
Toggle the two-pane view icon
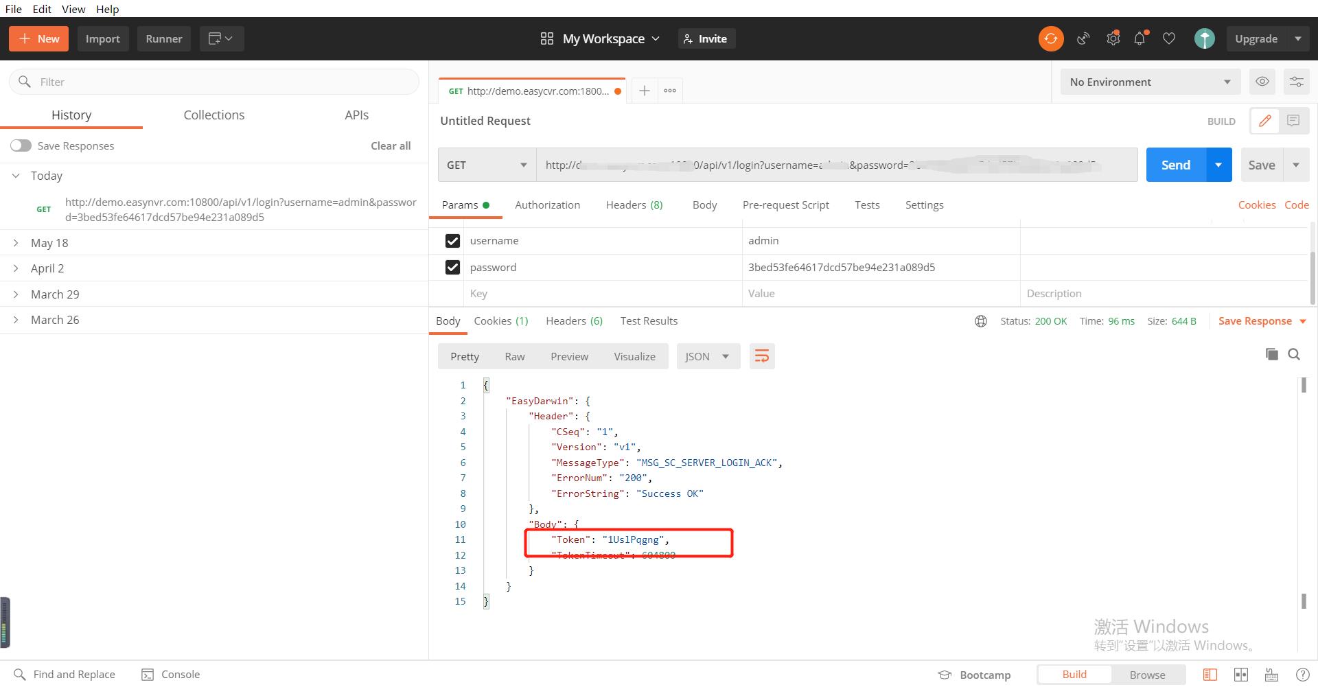click(x=1210, y=675)
